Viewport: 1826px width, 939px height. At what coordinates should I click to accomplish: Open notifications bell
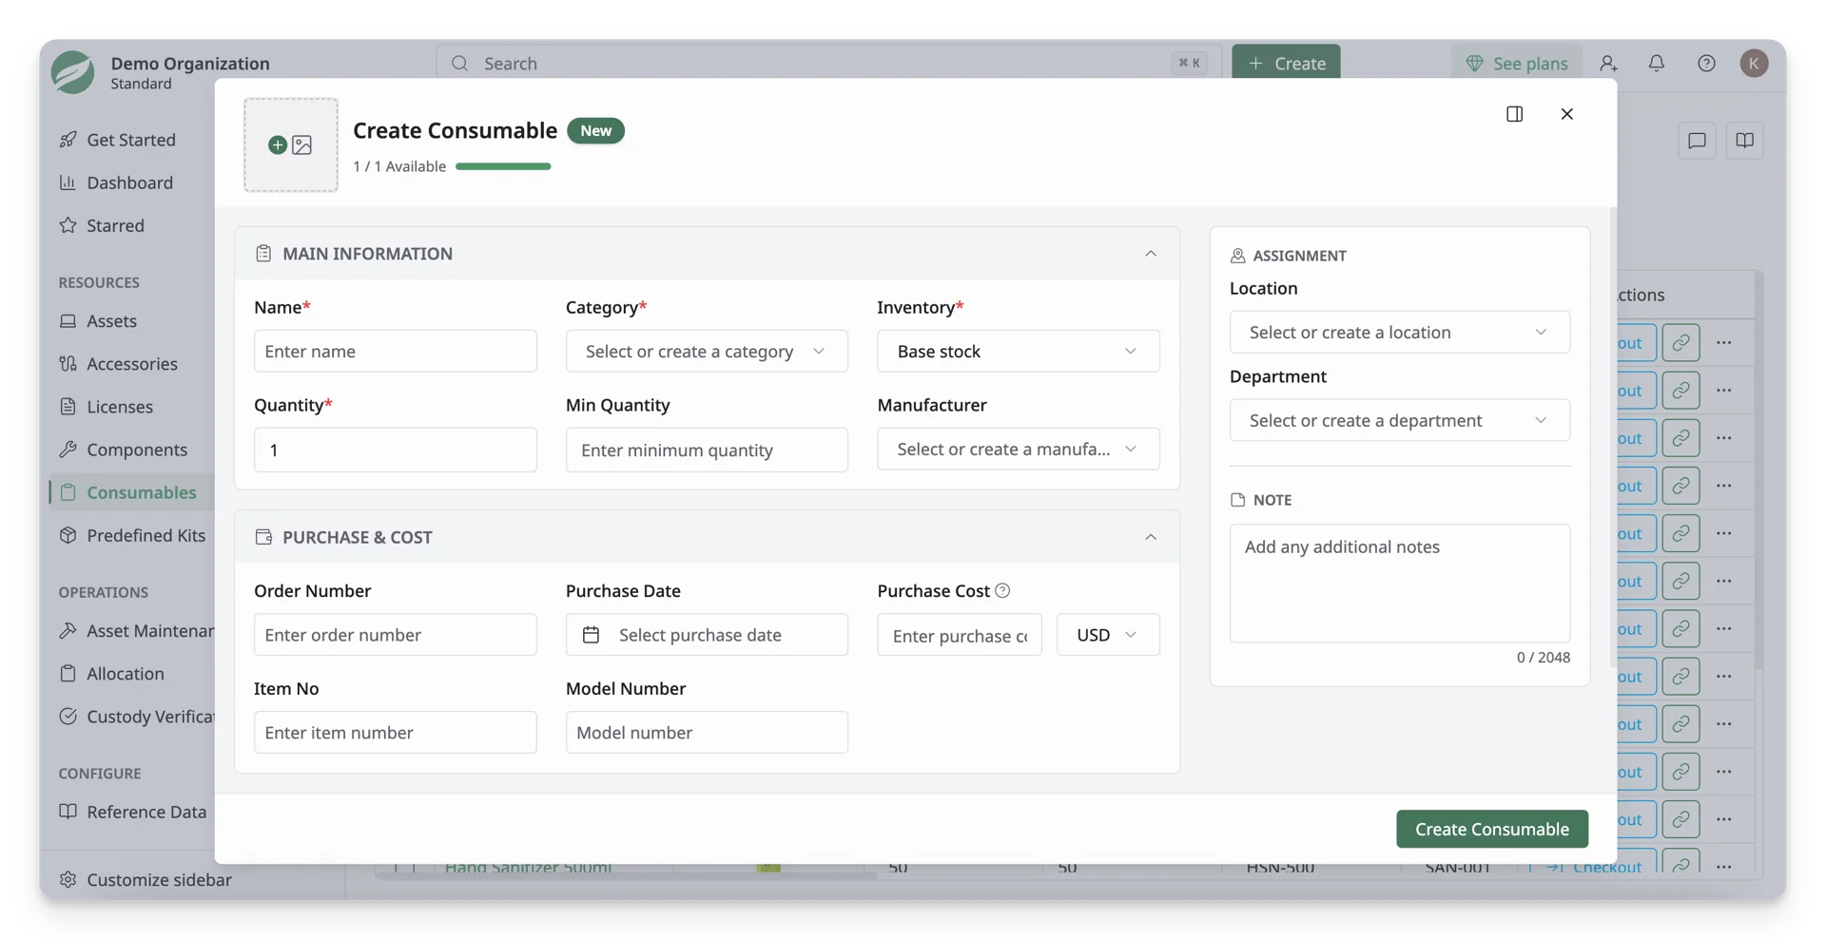click(1656, 63)
